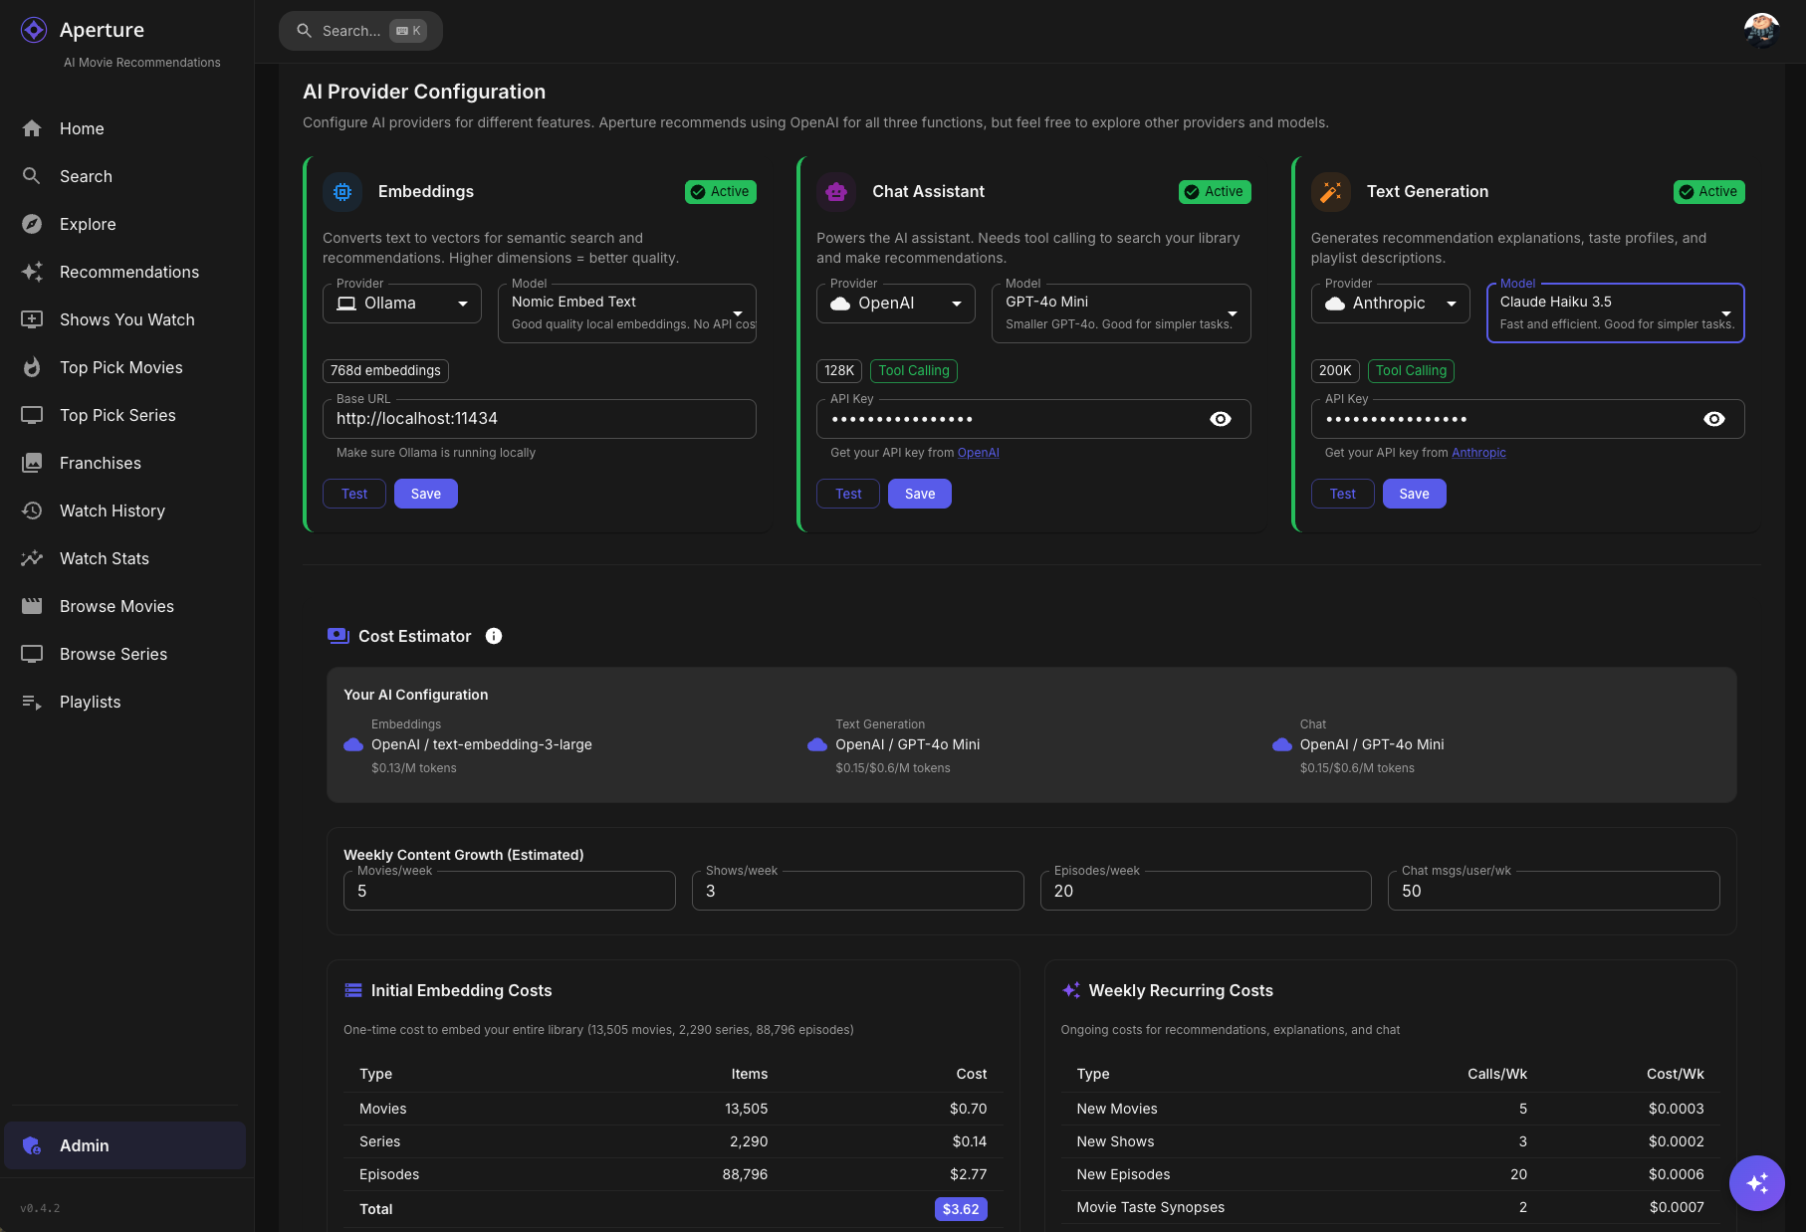Image resolution: width=1806 pixels, height=1232 pixels.
Task: Expand the GPT-4o Mini model dropdown
Action: click(1121, 312)
